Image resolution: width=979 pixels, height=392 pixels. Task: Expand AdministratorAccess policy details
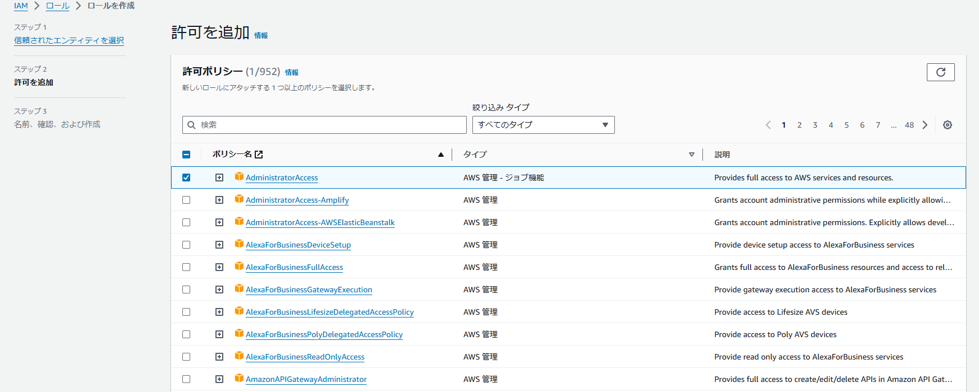click(x=219, y=178)
